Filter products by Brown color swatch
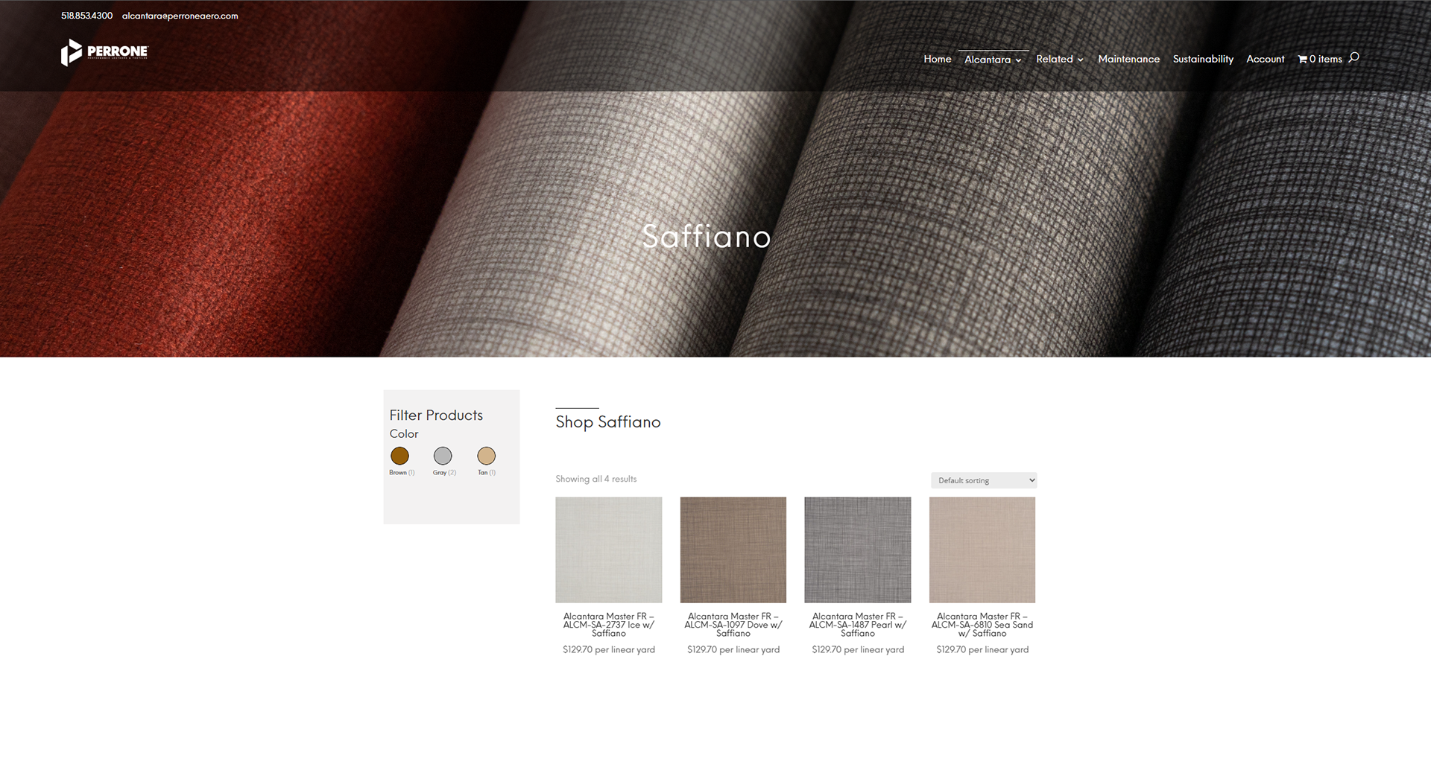 pos(399,456)
